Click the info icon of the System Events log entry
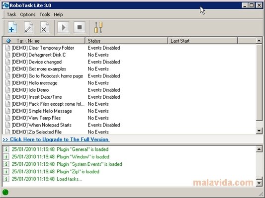Screen dimensions: 265x198 [x=6, y=164]
